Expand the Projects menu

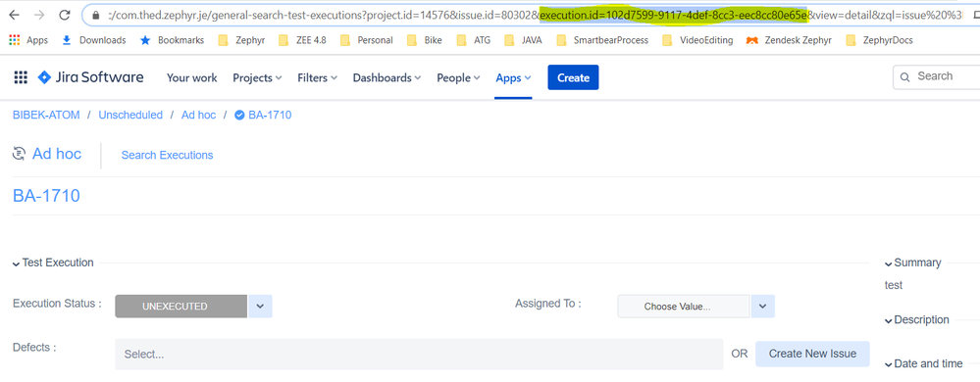point(257,78)
